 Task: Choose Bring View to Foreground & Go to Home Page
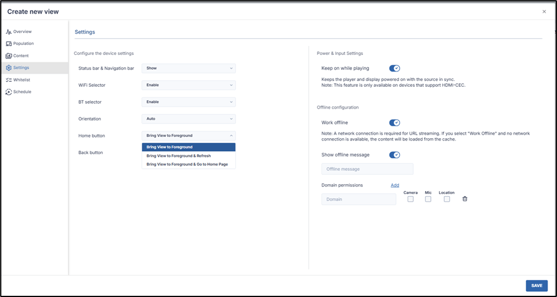pyautogui.click(x=187, y=164)
